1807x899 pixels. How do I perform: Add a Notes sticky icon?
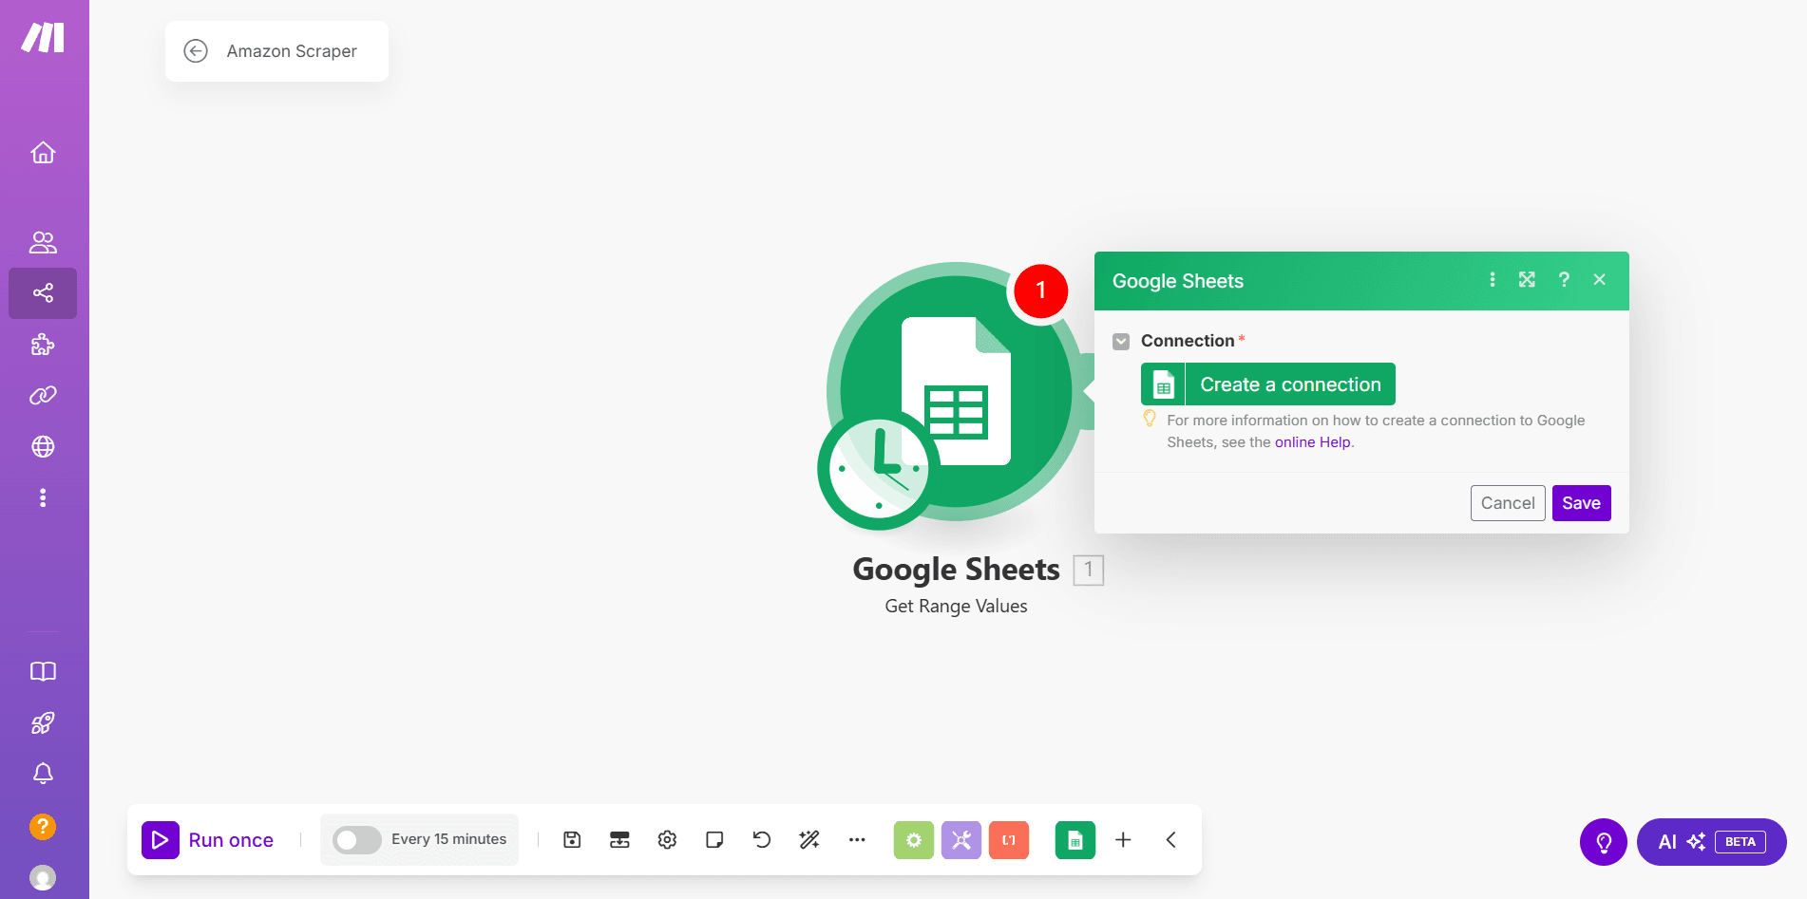[714, 839]
